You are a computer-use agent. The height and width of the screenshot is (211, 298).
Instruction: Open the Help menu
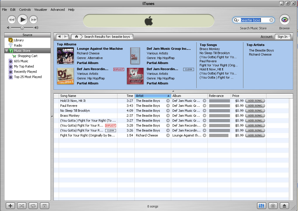click(x=71, y=10)
